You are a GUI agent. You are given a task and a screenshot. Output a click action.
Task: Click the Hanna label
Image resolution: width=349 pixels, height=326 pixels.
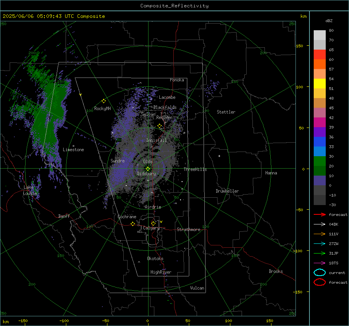click(271, 173)
